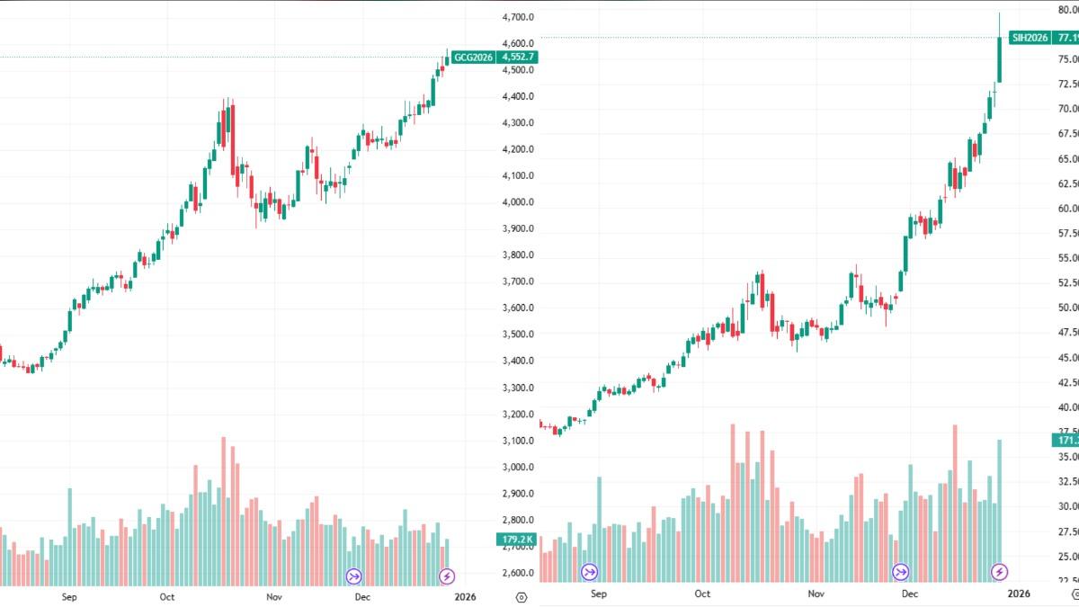Image resolution: width=1079 pixels, height=607 pixels.
Task: Click the lightning event icon on silver chart
Action: pyautogui.click(x=999, y=572)
